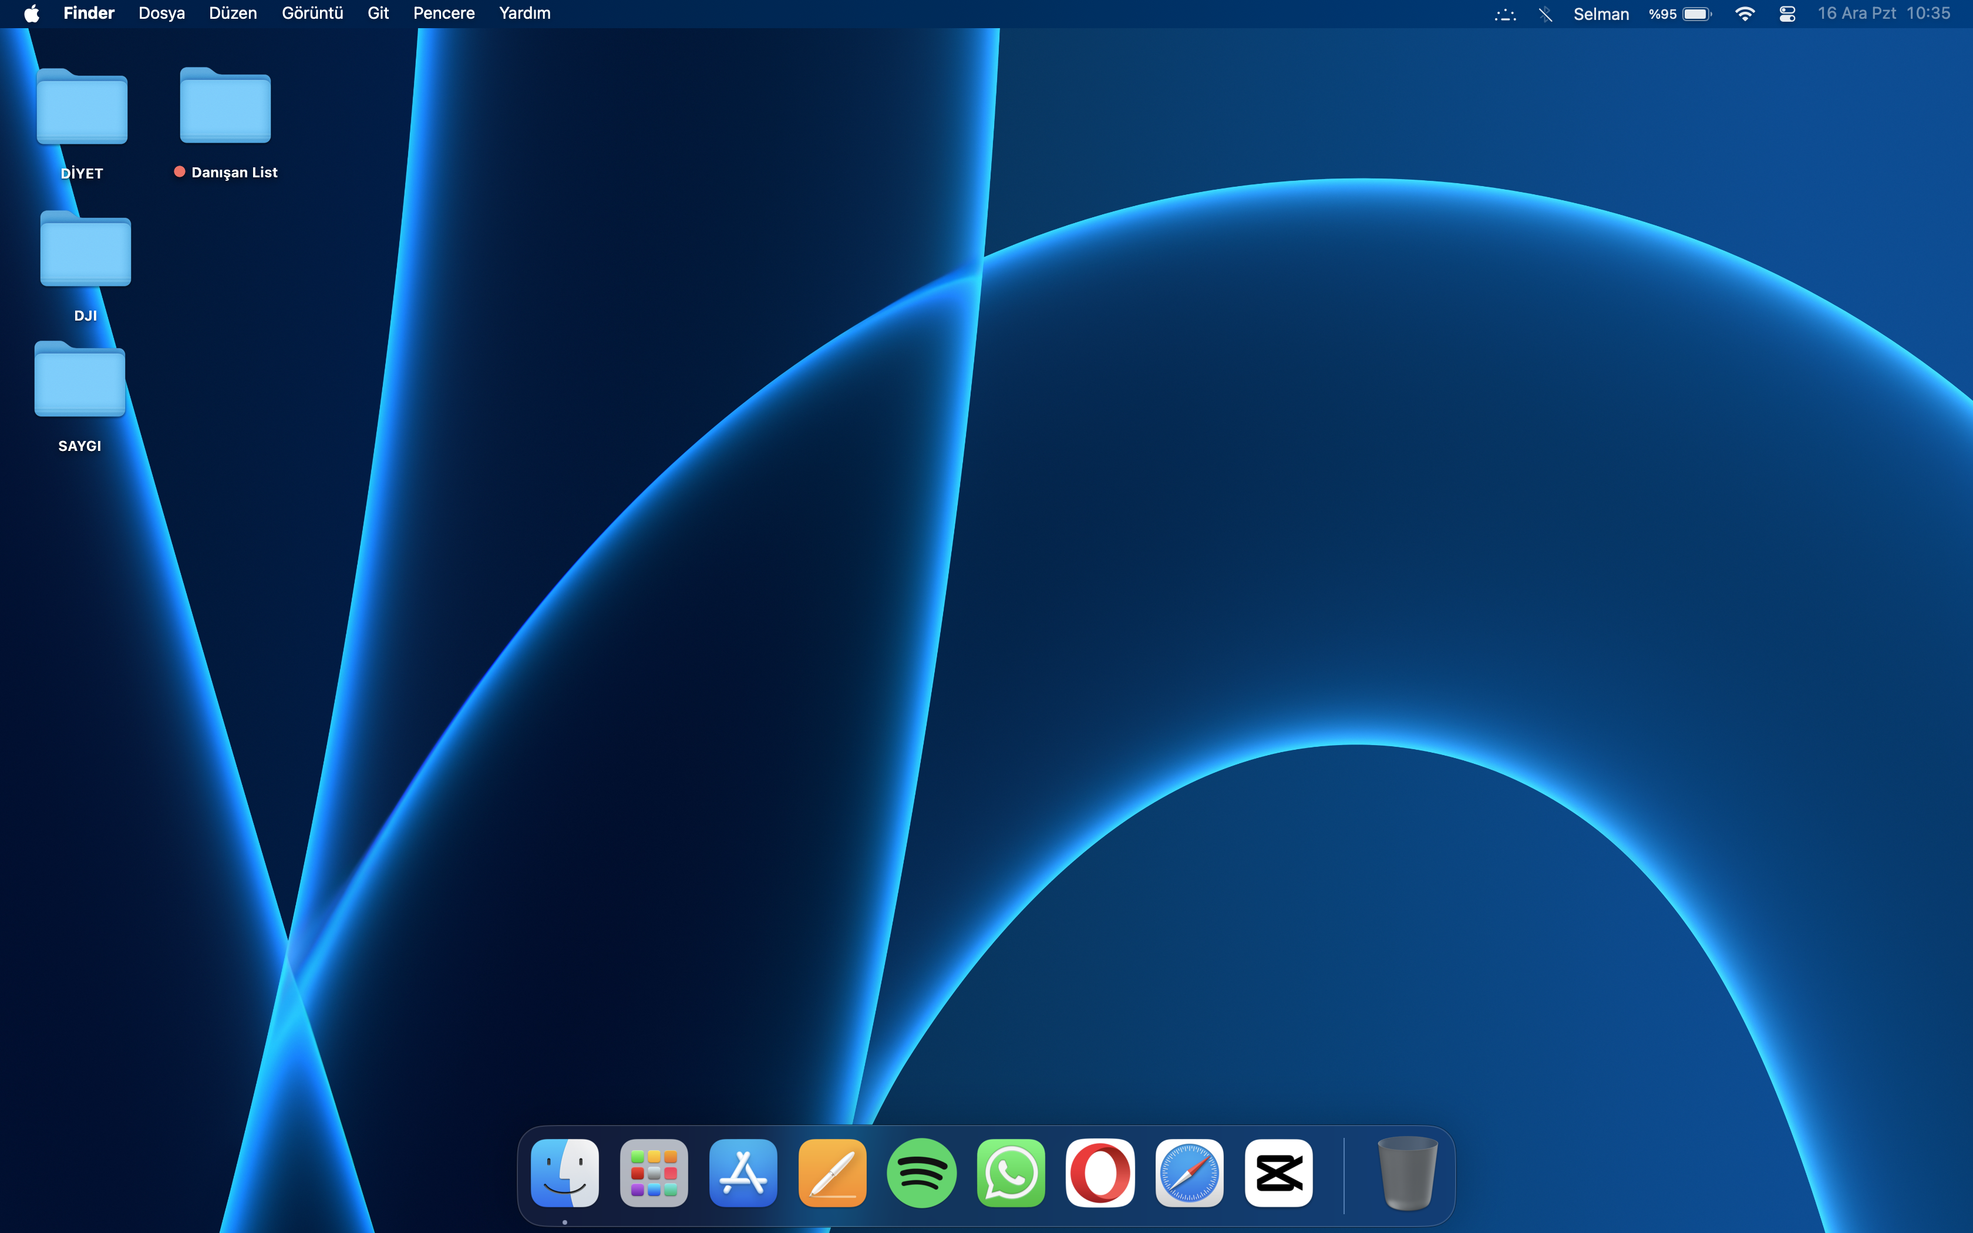Viewport: 1973px width, 1233px height.
Task: Open Finder from the Dock
Action: coord(564,1173)
